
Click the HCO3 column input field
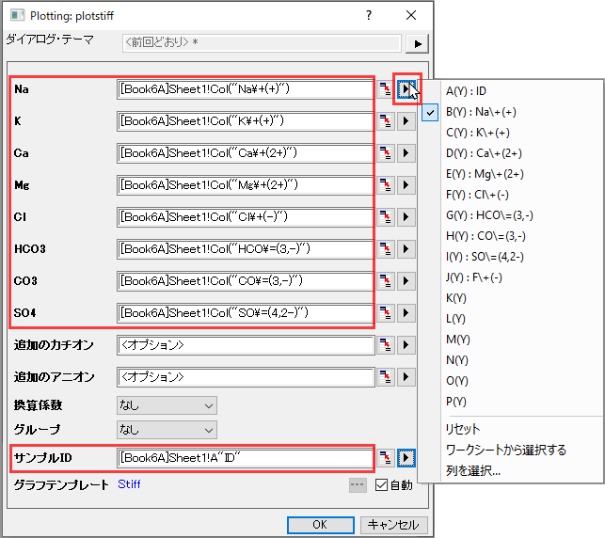tap(246, 248)
